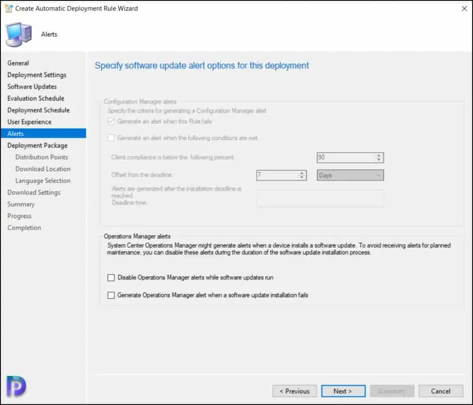
Task: Decrease the offset from deadline spinner value
Action: point(302,178)
